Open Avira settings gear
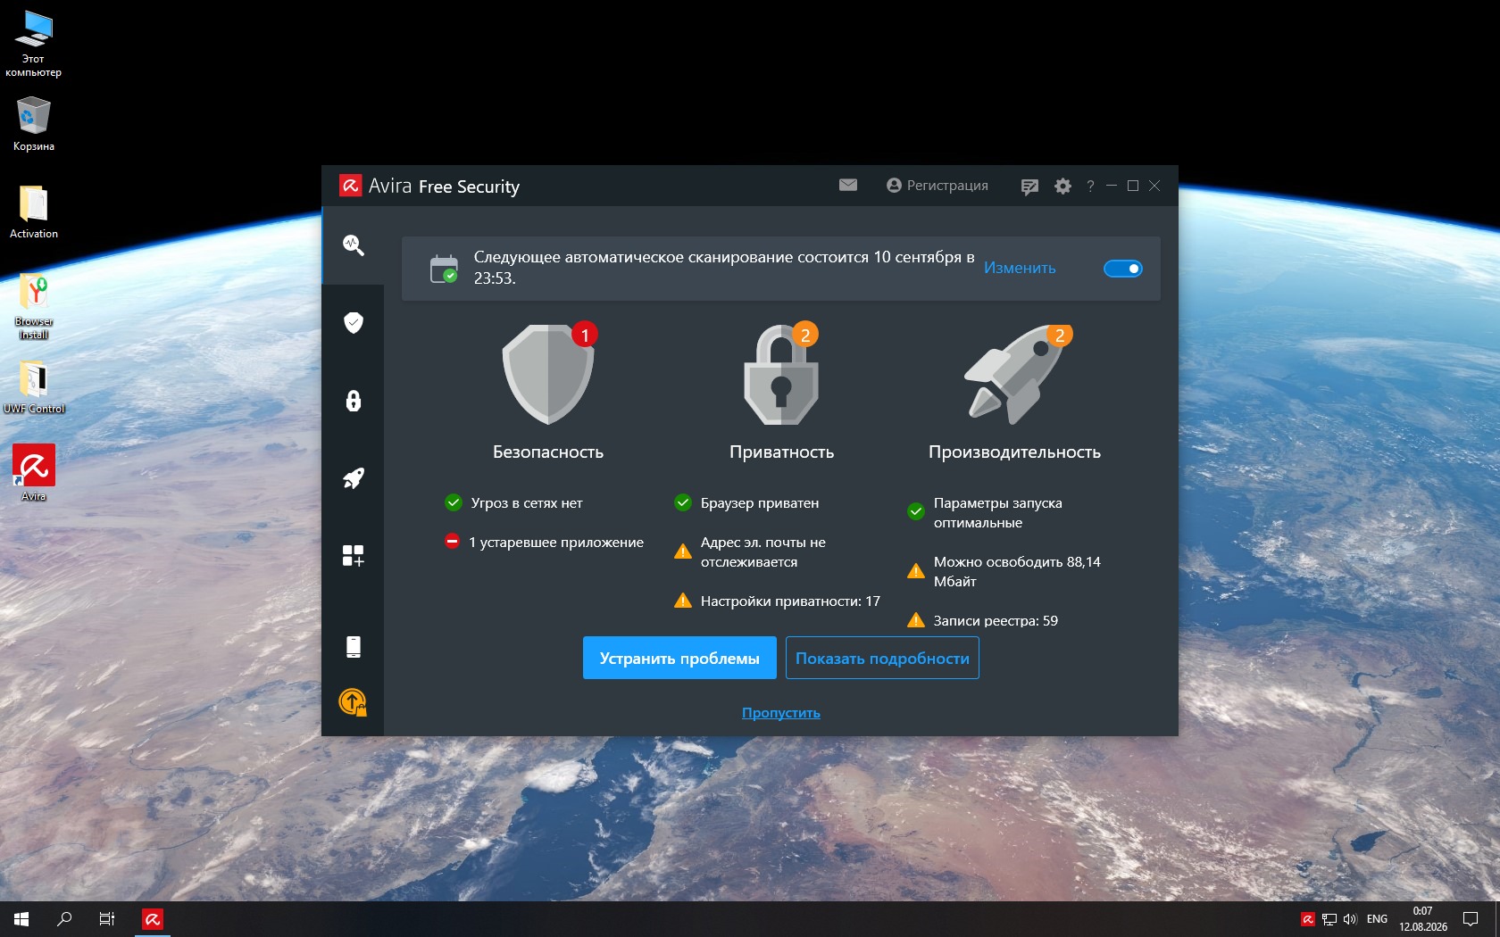The image size is (1500, 937). click(x=1062, y=187)
